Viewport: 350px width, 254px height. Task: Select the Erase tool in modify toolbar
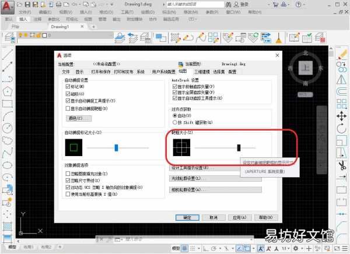pyautogui.click(x=342, y=54)
